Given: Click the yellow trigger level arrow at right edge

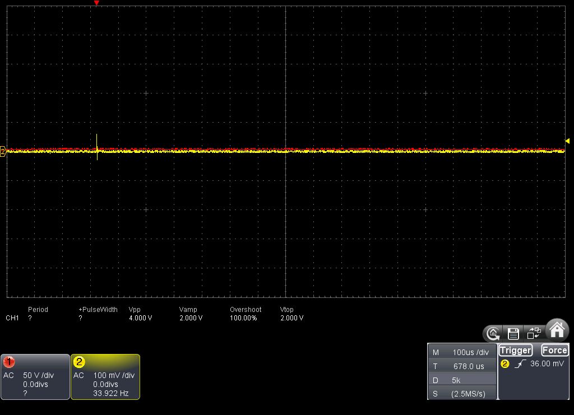Looking at the screenshot, I should pyautogui.click(x=567, y=141).
